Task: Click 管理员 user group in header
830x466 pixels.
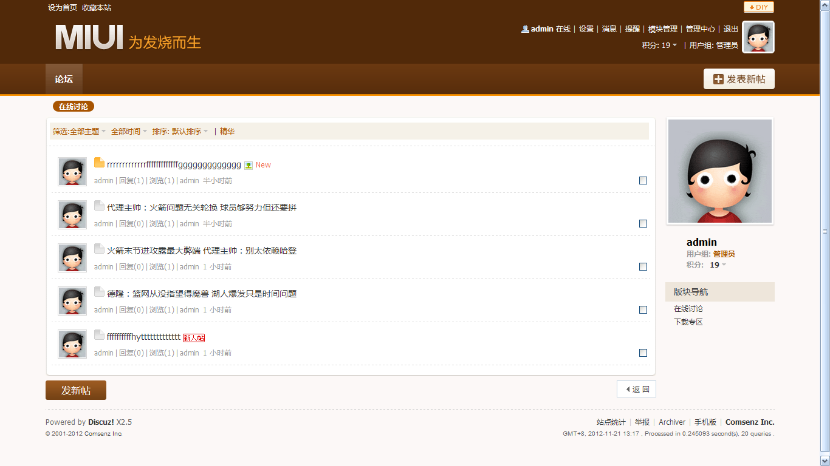Action: pos(727,46)
